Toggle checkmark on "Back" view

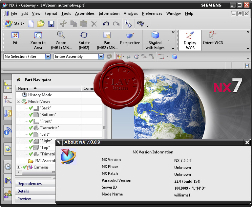pos(31,108)
